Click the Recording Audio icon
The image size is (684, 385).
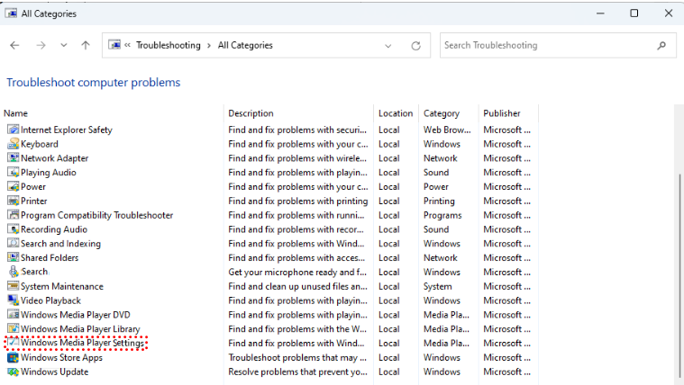point(14,229)
